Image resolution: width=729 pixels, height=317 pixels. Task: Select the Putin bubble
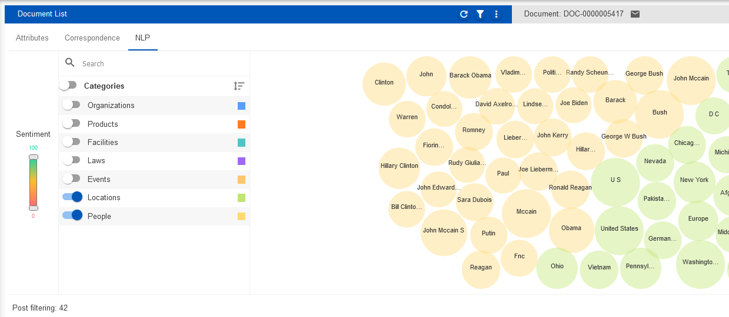coord(488,235)
